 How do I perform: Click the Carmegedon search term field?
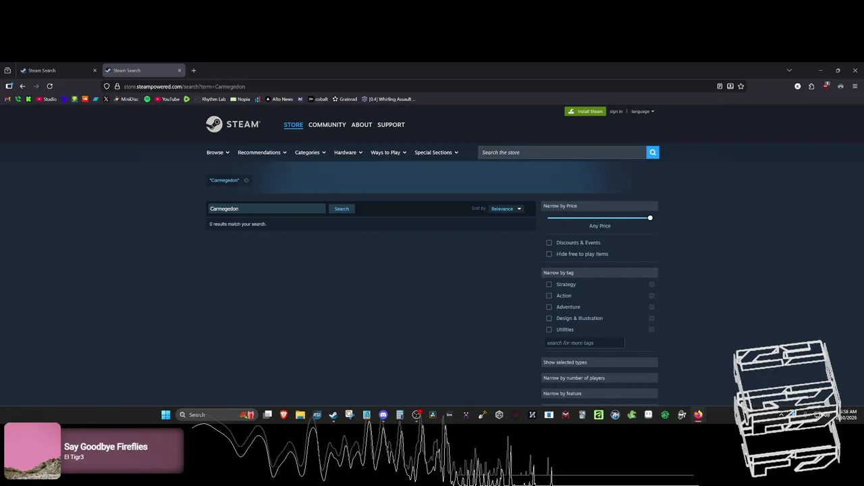click(266, 209)
